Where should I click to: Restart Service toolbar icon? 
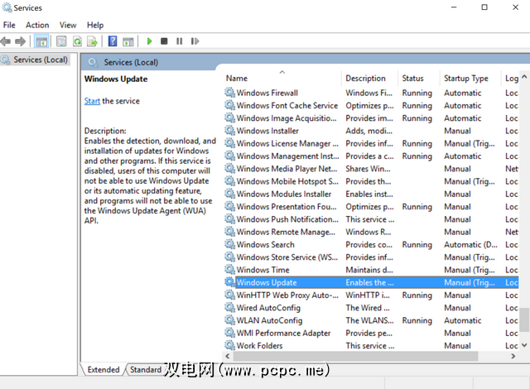195,41
